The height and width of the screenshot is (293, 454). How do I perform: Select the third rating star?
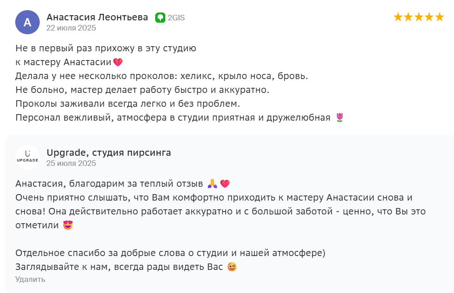[419, 17]
